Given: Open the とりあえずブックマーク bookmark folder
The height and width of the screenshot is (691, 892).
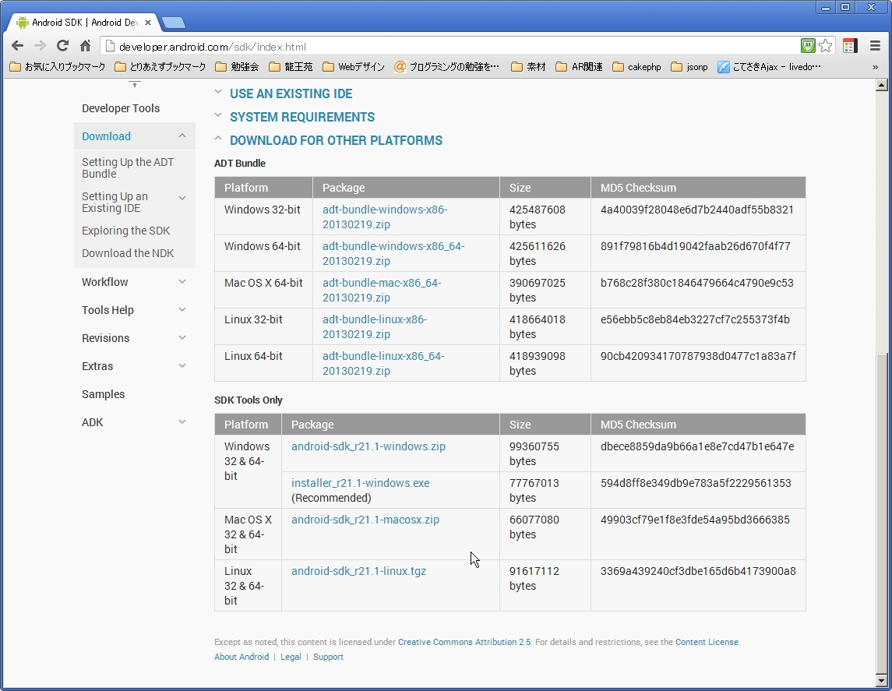Looking at the screenshot, I should 160,67.
